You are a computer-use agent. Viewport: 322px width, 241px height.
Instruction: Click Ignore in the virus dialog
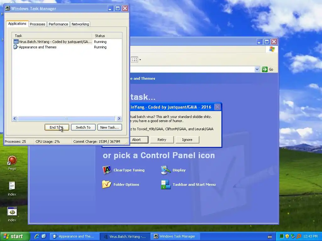coord(187,140)
